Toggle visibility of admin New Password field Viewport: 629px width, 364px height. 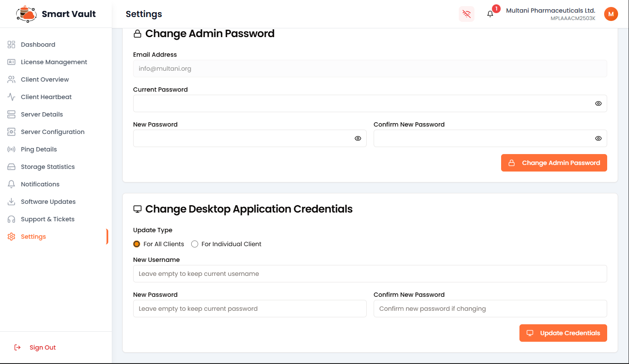coord(357,138)
